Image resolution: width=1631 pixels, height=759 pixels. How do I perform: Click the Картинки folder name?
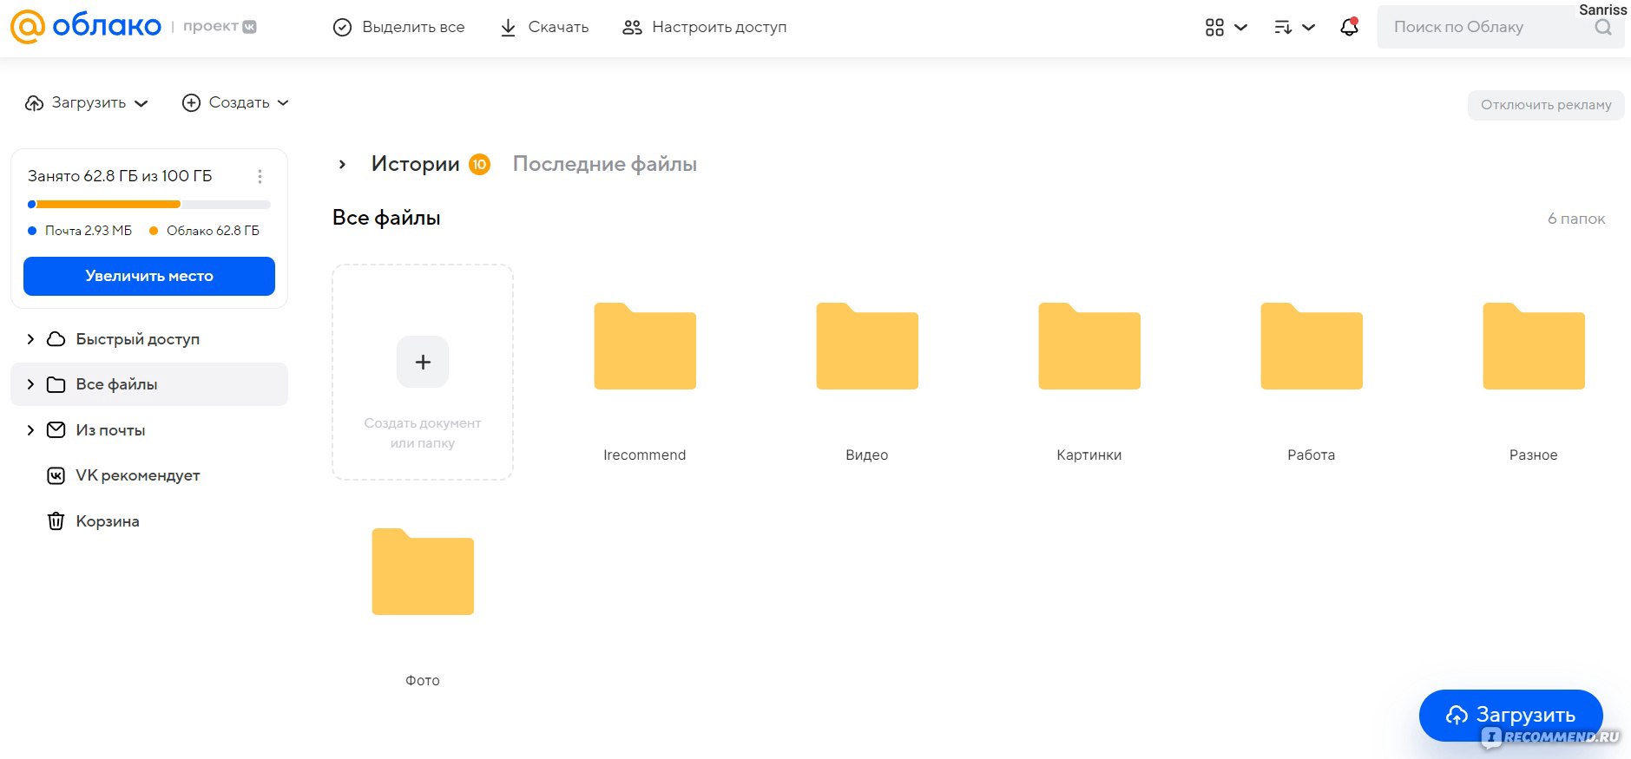click(1089, 455)
